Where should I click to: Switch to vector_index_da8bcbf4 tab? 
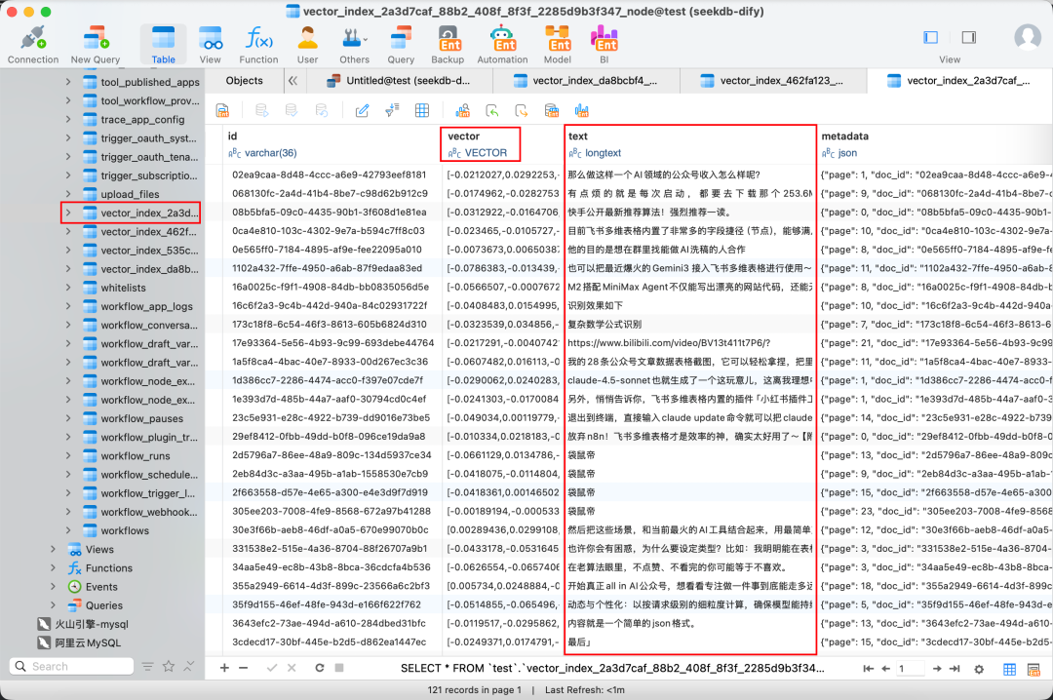(586, 81)
